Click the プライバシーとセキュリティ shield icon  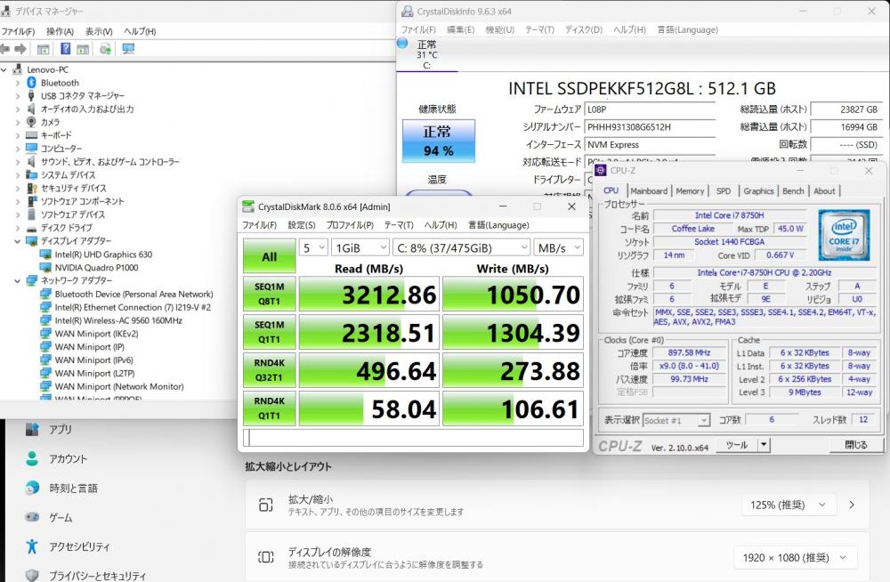point(32,575)
